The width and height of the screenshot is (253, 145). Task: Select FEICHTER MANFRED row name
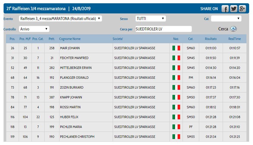[x=74, y=58]
